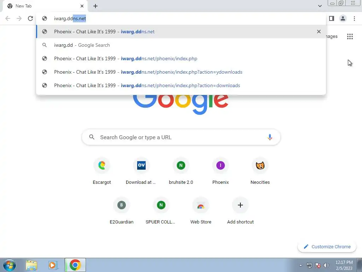Add a new shortcut tile
Viewport: 362px width, 272px height.
(240, 211)
